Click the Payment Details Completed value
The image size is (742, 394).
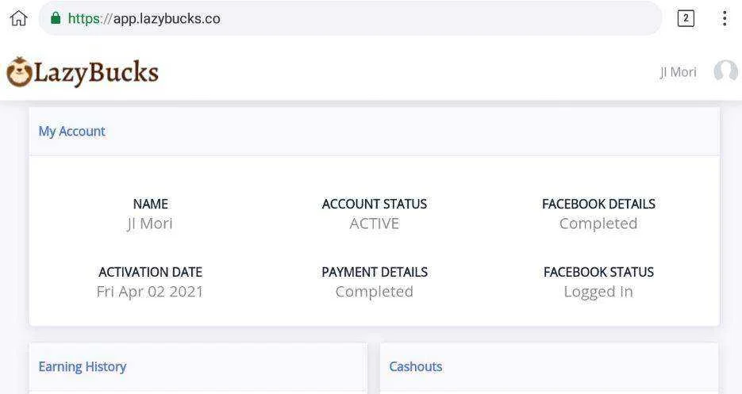[x=375, y=292]
